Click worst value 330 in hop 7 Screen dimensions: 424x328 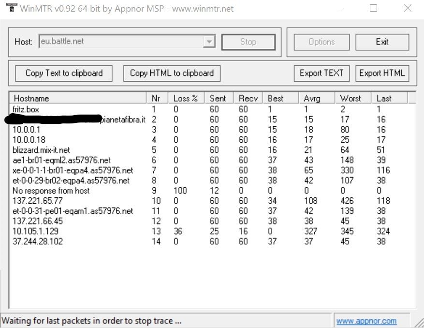(347, 170)
